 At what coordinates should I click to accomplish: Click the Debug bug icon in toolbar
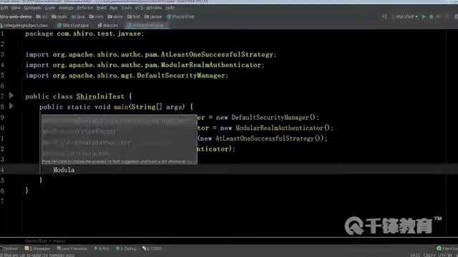(x=431, y=16)
